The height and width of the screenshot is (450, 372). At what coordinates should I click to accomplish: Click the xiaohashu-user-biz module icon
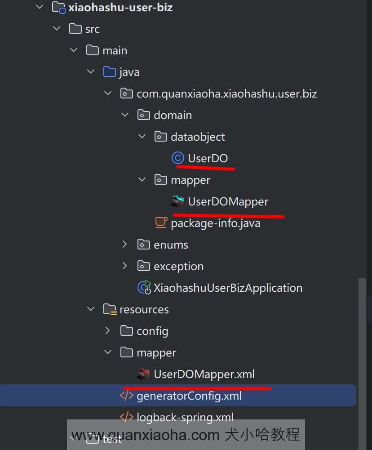coord(58,7)
